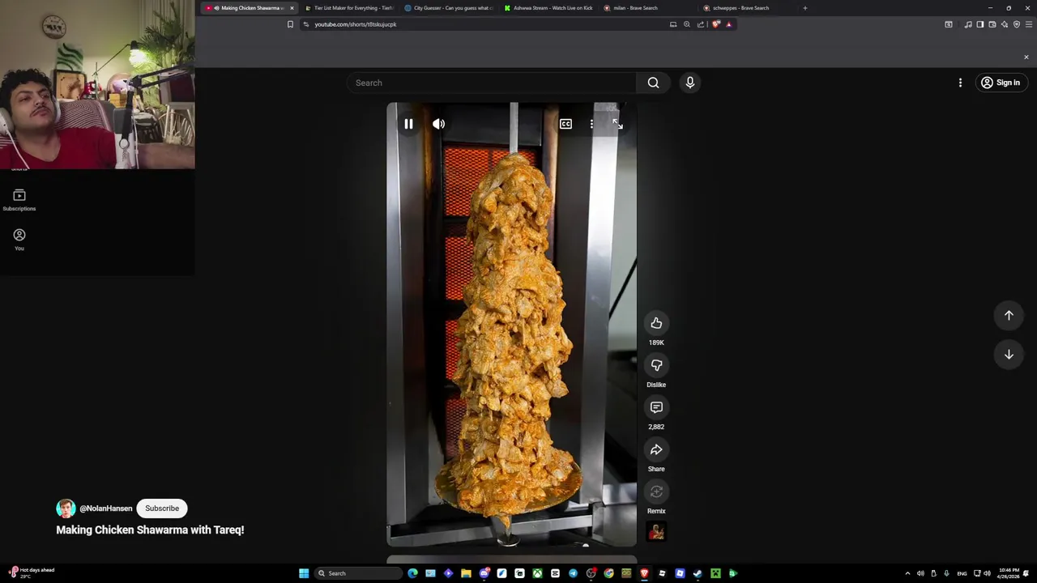Mute the Shorts video volume

[x=438, y=124]
